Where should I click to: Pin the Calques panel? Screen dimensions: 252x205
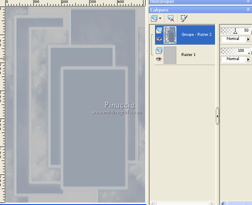click(248, 10)
